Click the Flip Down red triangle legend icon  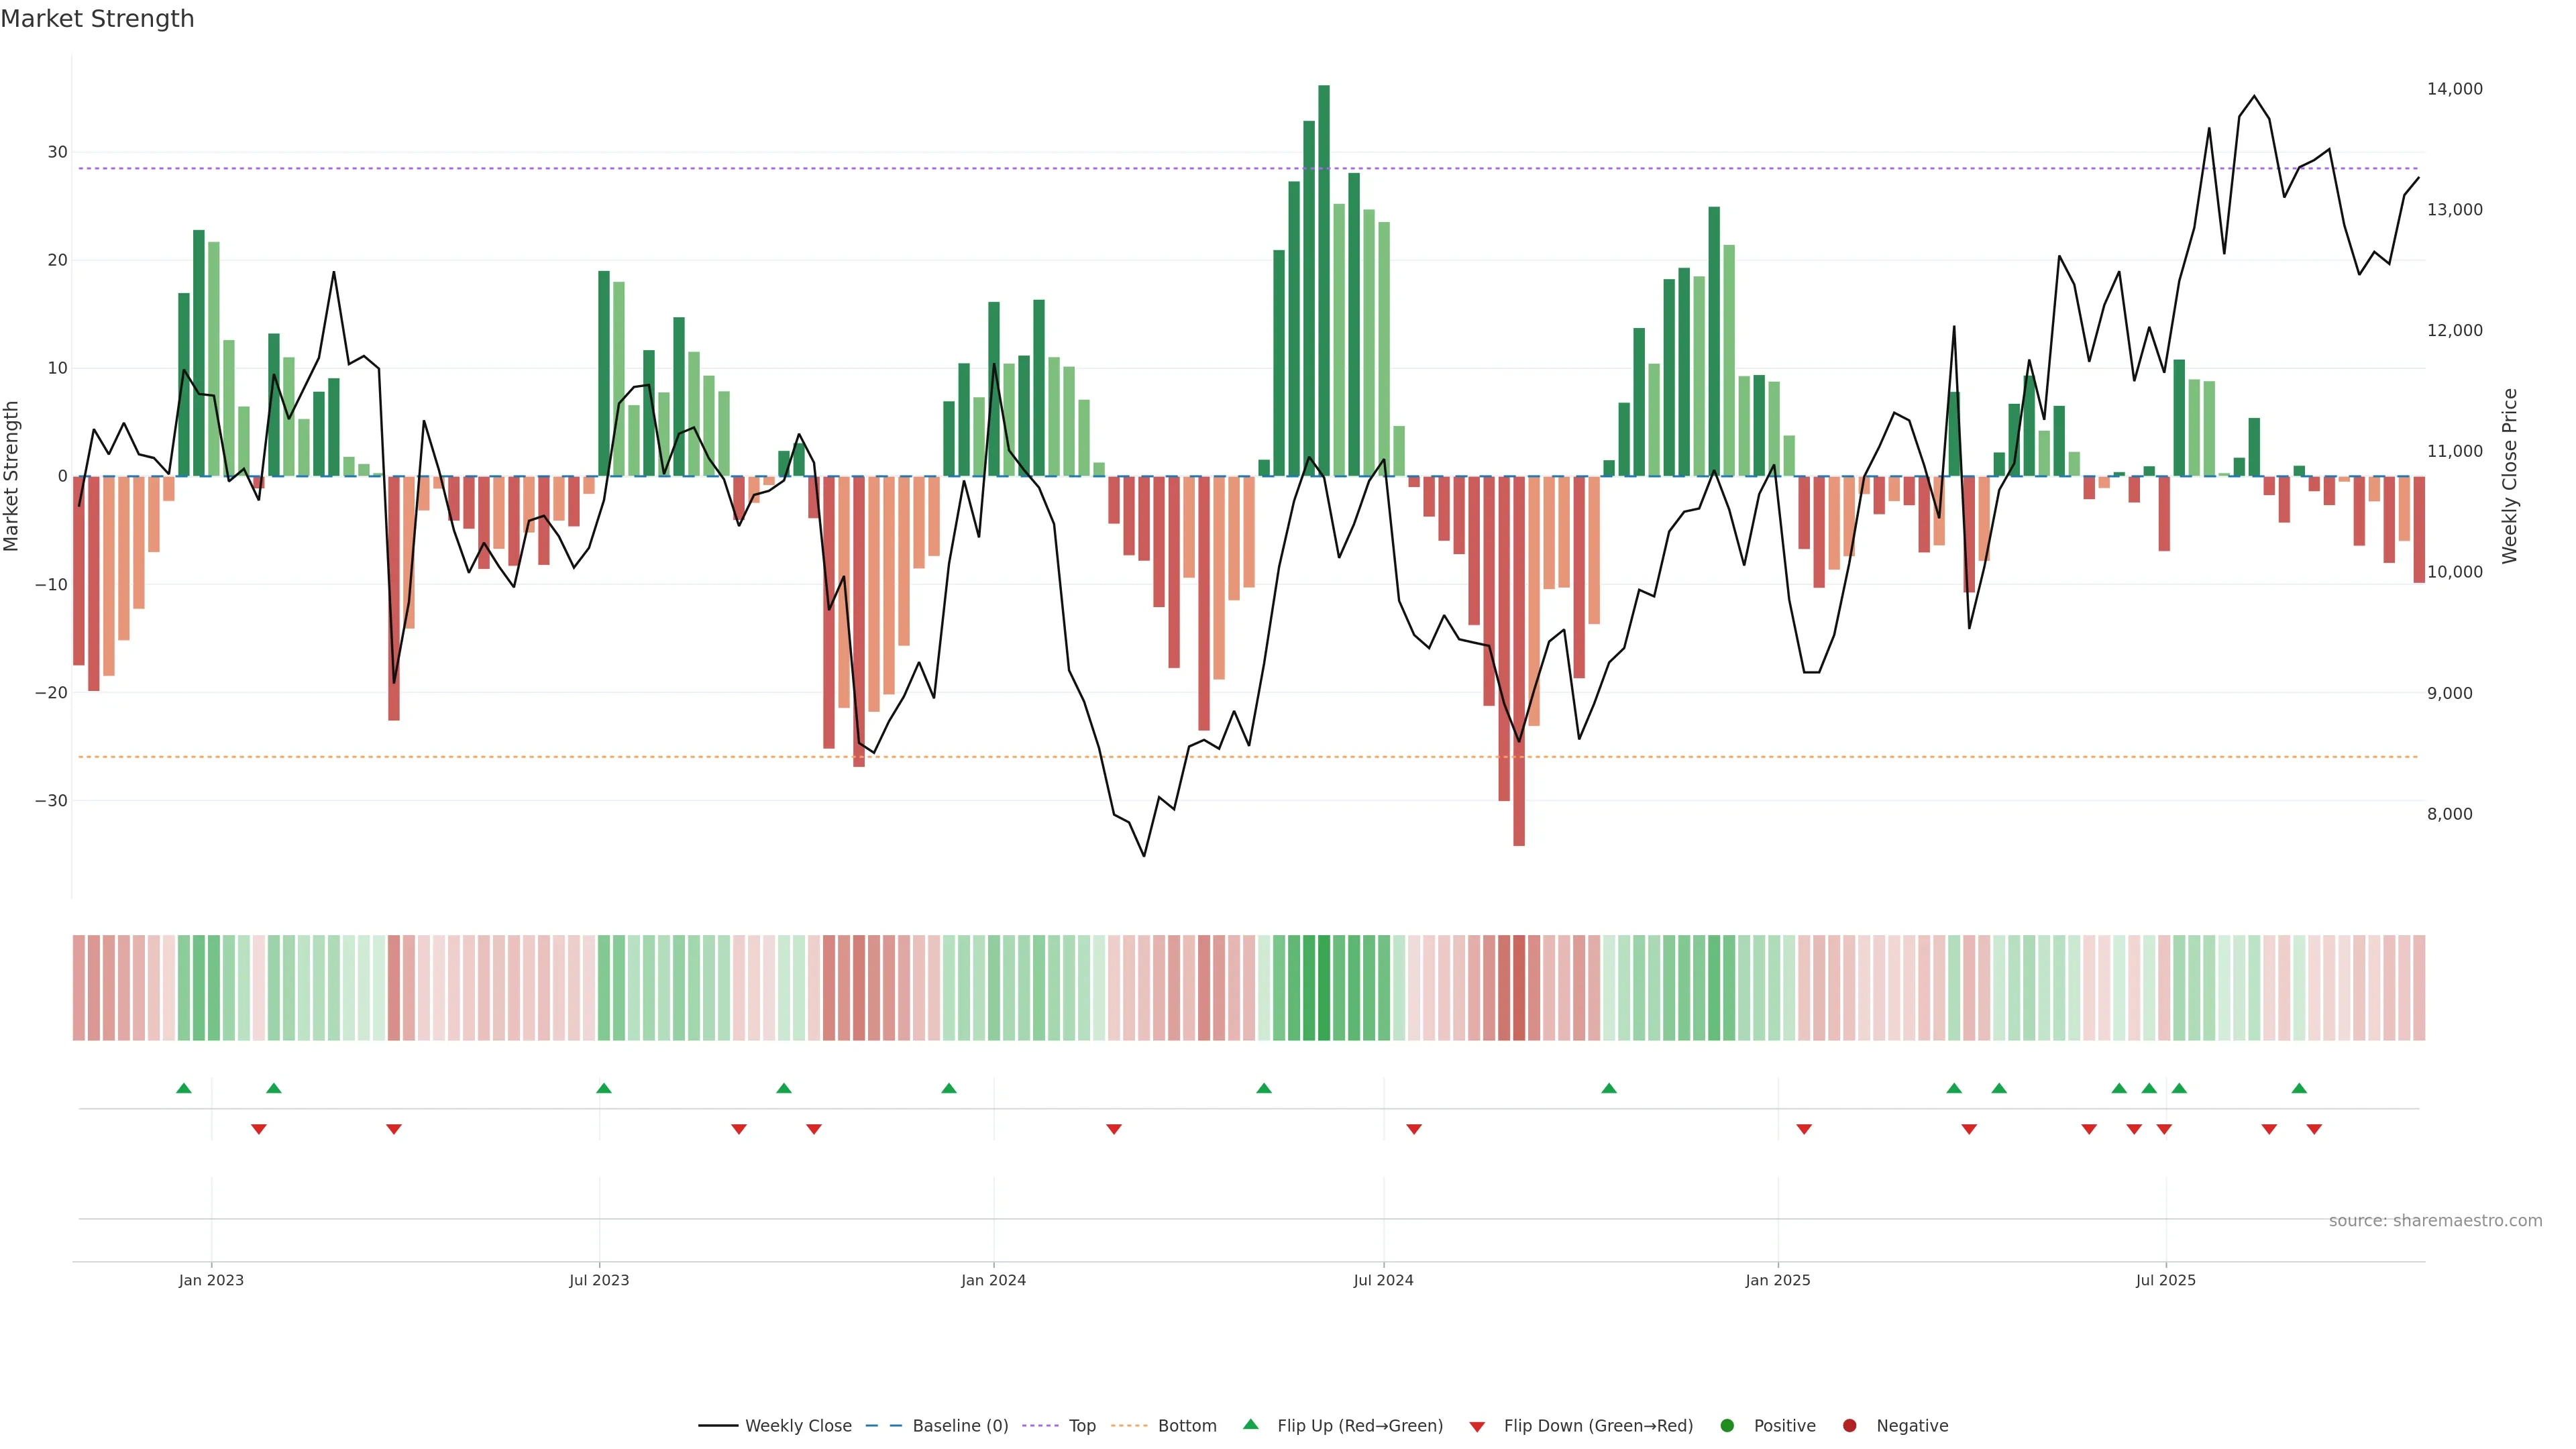pyautogui.click(x=1477, y=1427)
